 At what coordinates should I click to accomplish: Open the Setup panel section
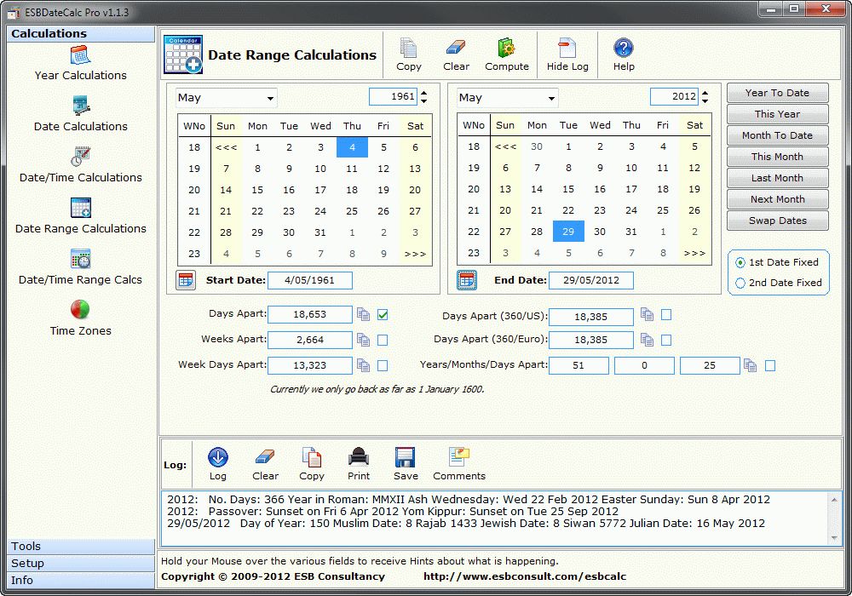[81, 564]
